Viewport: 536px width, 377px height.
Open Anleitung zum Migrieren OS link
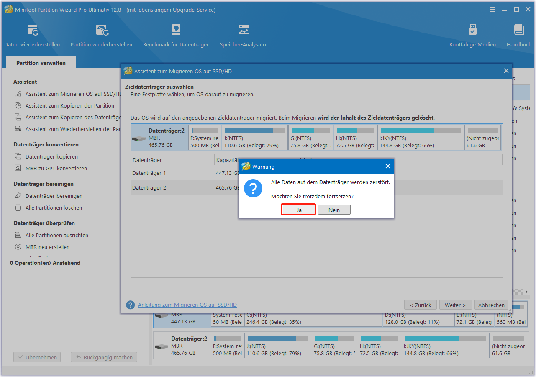[187, 305]
